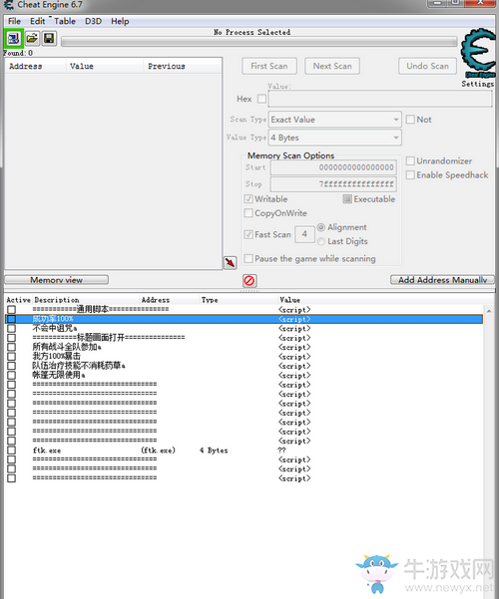
Task: Click the Next Scan button
Action: click(x=332, y=66)
